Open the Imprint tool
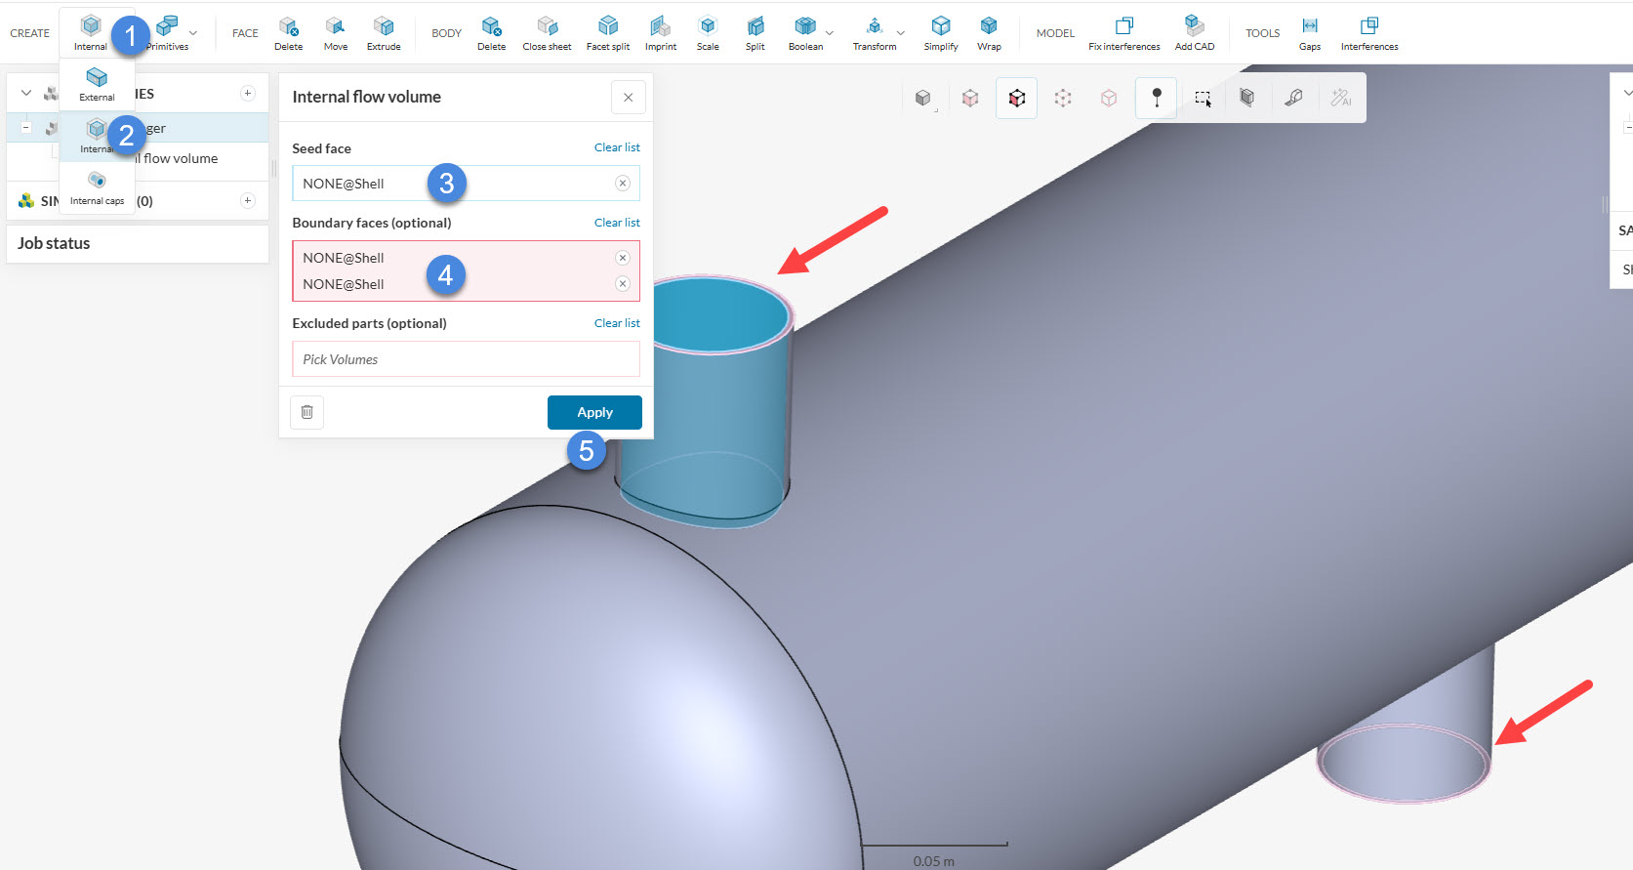The height and width of the screenshot is (870, 1633). coord(660,32)
